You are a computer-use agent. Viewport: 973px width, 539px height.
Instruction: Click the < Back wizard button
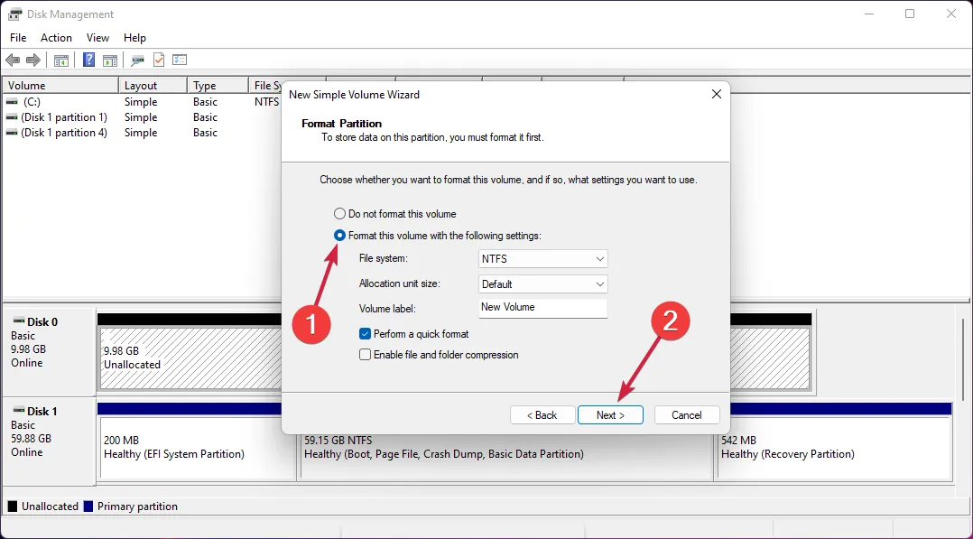[542, 414]
